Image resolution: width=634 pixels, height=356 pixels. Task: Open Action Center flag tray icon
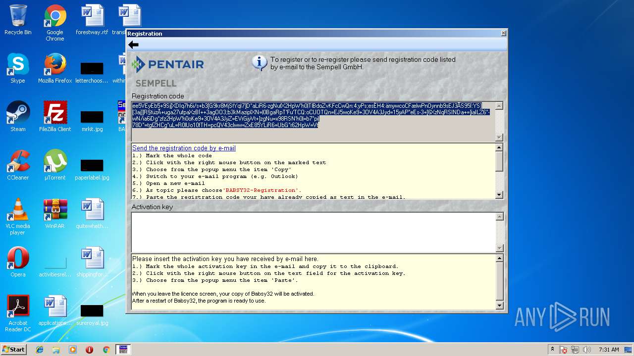click(563, 350)
